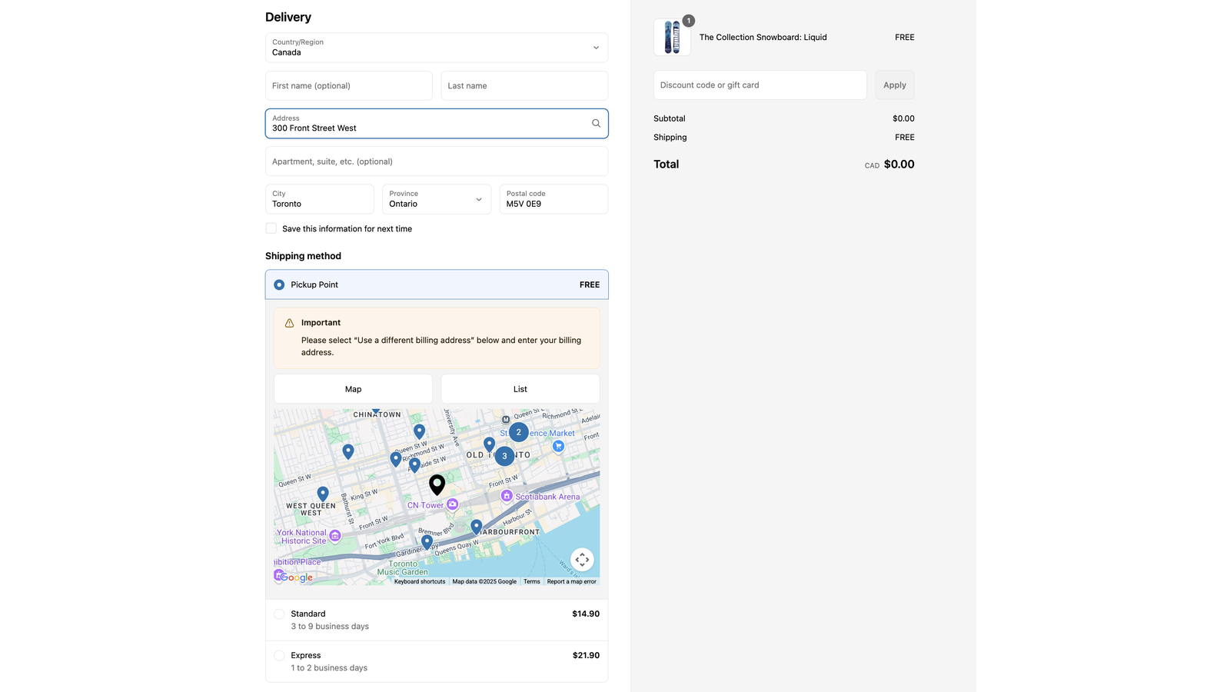Click the snowboard product thumbnail
This screenshot has width=1230, height=692.
(672, 37)
